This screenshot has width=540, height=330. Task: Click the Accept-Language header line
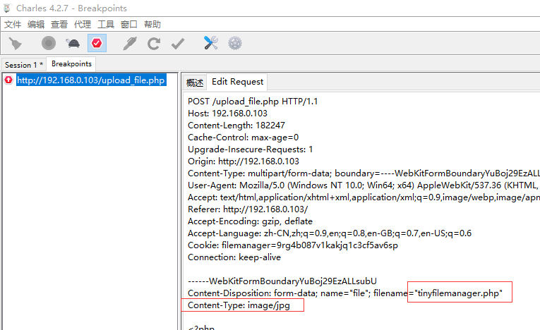(330, 233)
